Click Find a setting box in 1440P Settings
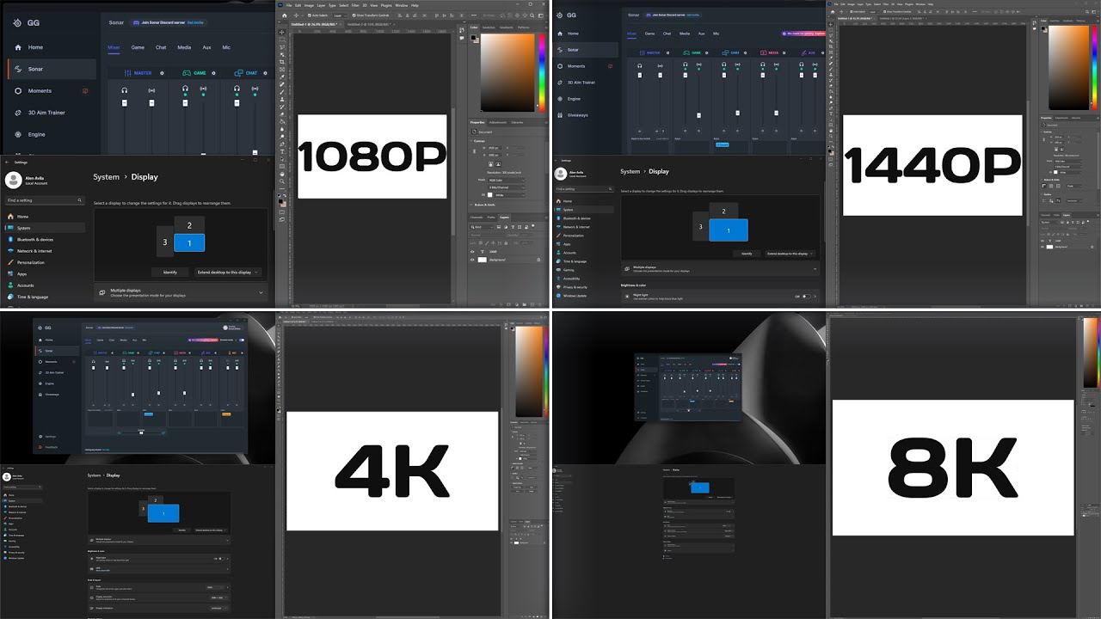This screenshot has width=1101, height=619. click(x=584, y=189)
